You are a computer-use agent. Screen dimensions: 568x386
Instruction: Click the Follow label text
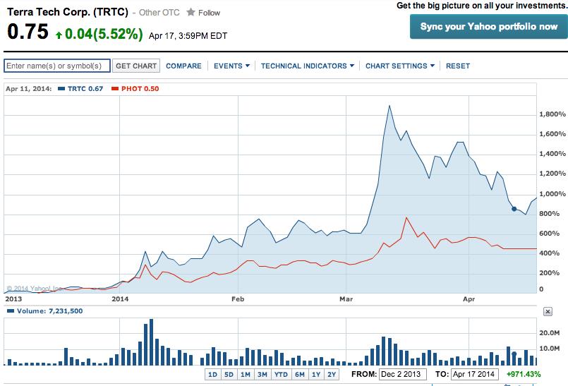[209, 13]
